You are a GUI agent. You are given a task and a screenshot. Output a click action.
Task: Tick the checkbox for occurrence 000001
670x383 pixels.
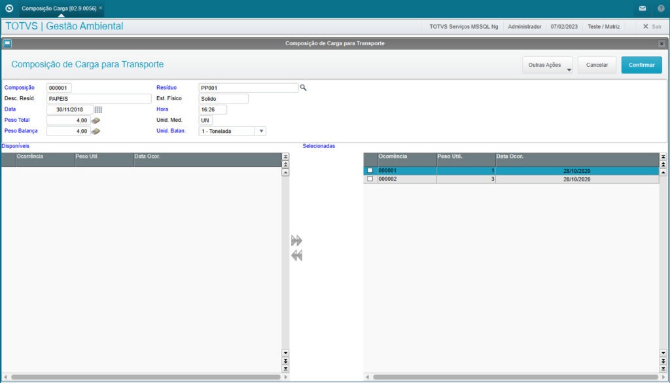tap(370, 171)
